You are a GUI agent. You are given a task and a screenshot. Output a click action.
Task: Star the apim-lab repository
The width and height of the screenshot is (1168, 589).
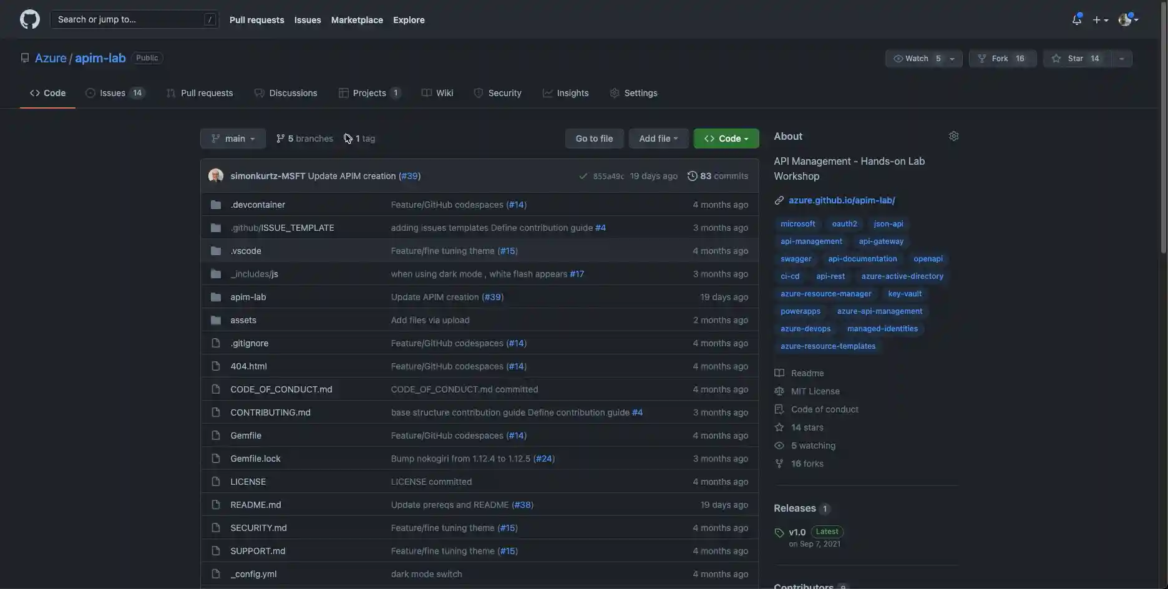tap(1075, 58)
